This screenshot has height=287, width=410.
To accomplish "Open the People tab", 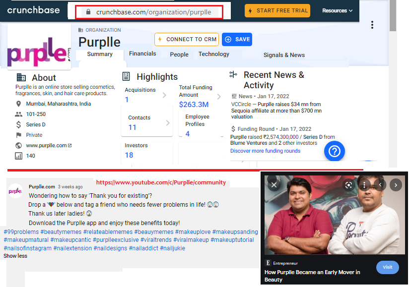I will tap(179, 55).
